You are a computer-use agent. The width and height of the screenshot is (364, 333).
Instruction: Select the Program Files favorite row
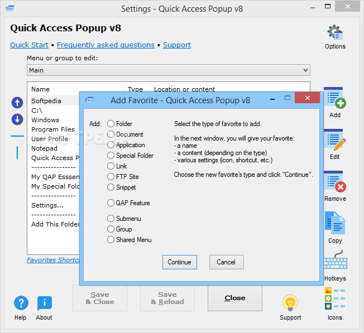click(54, 129)
